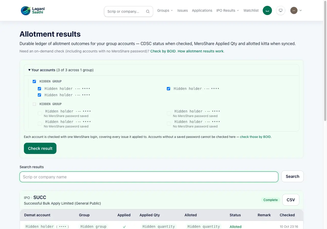Click the green checkmark in Applied column
This screenshot has height=229, width=327.
pos(124,227)
